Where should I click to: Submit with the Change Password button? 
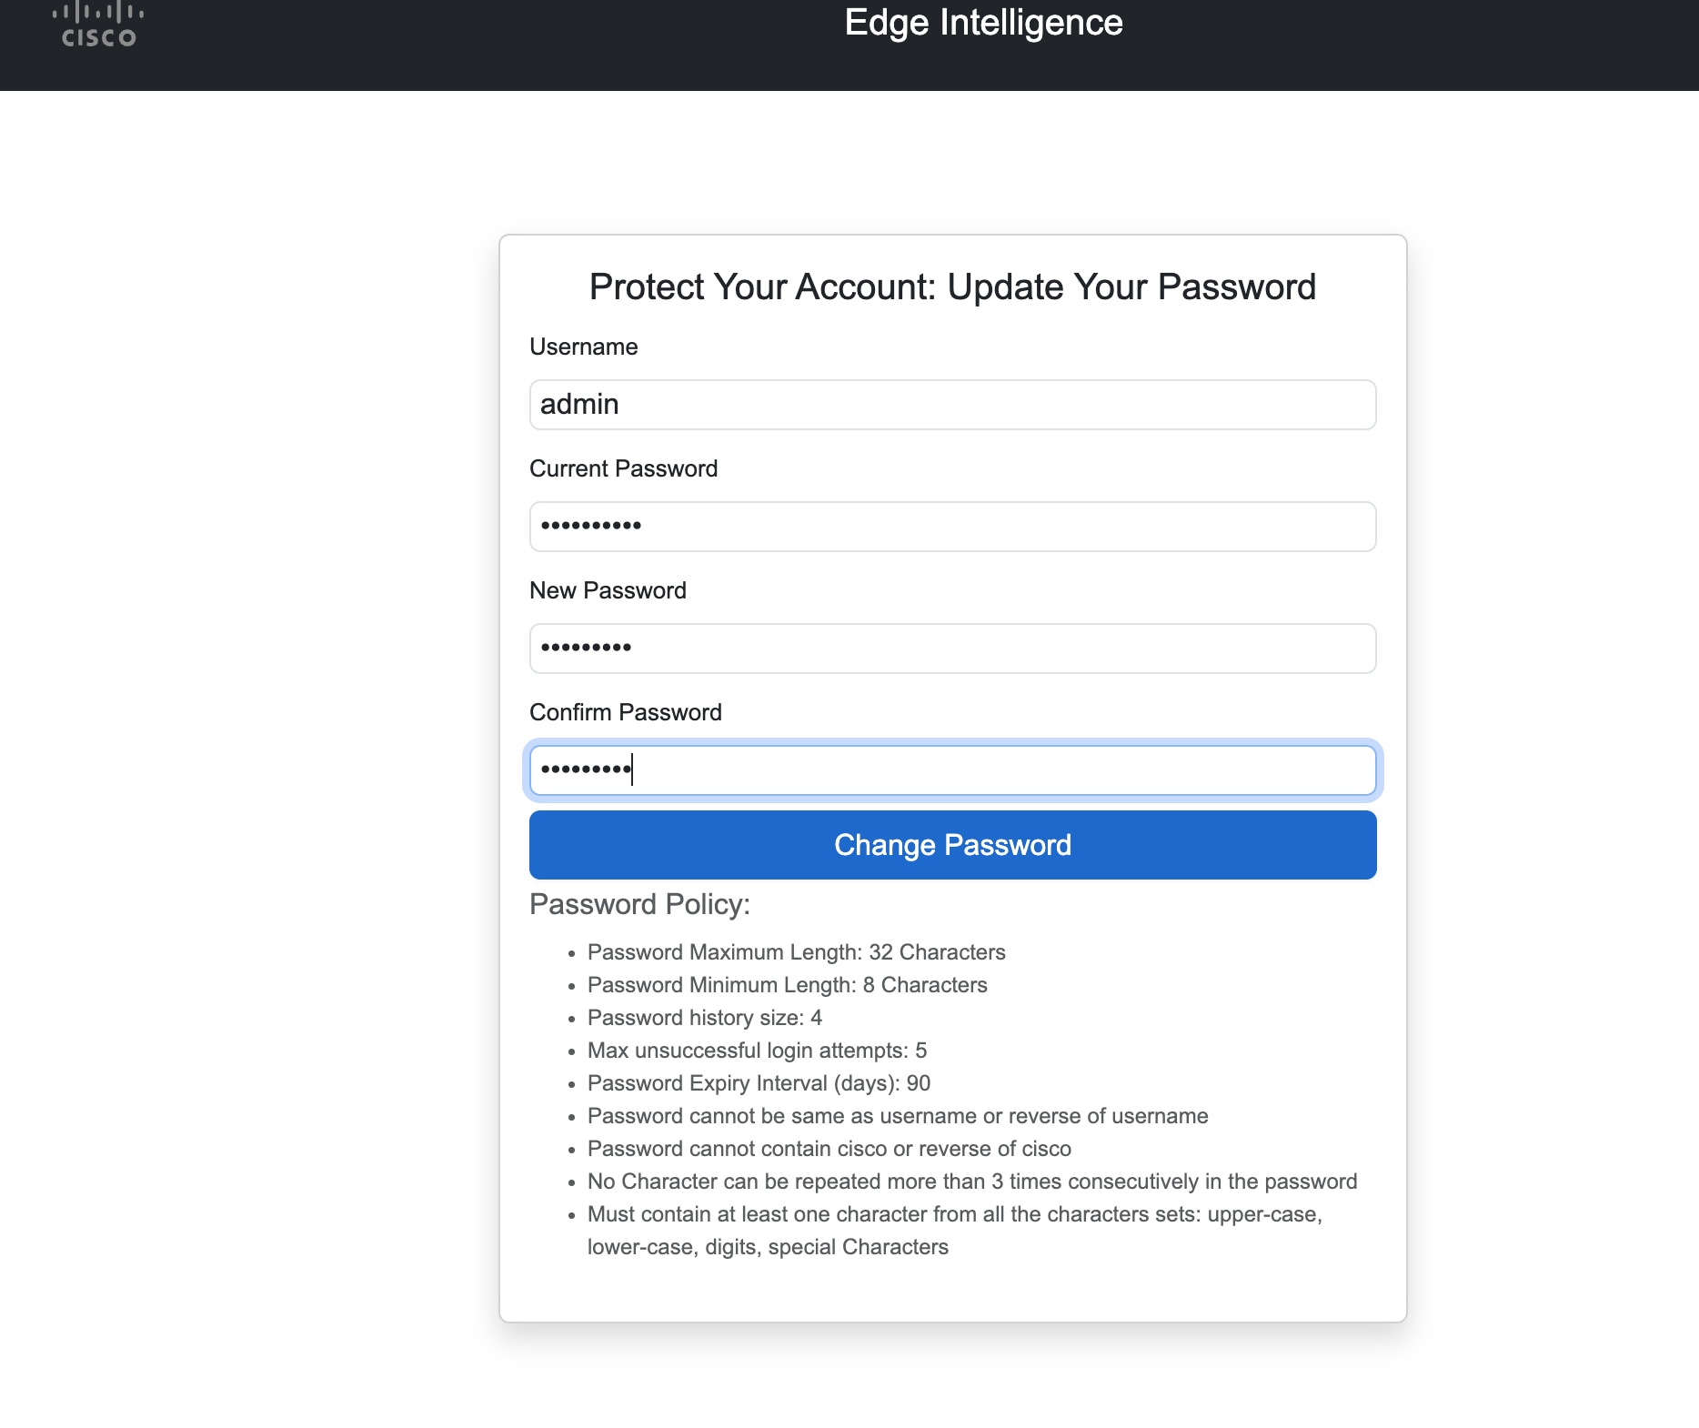coord(952,845)
